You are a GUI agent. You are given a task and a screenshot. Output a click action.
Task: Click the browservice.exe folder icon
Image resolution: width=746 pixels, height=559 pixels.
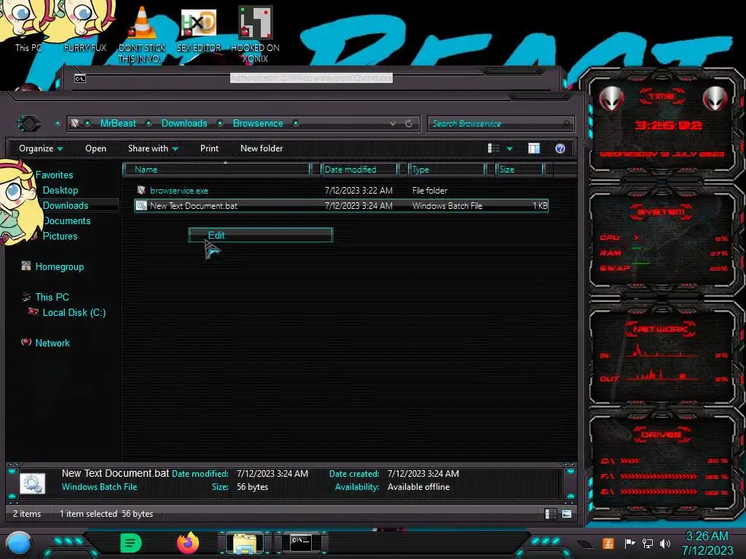point(141,190)
